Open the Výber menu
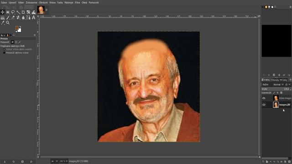Viewport: 292px width, 164px height. (21, 3)
